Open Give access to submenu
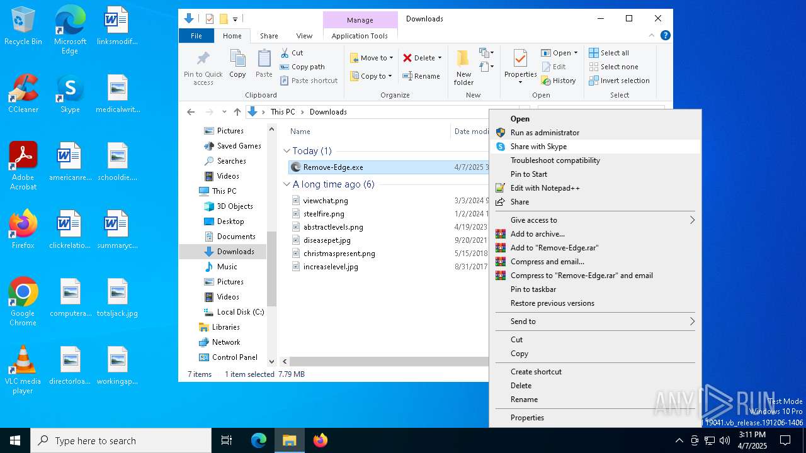The height and width of the screenshot is (453, 806). tap(595, 220)
